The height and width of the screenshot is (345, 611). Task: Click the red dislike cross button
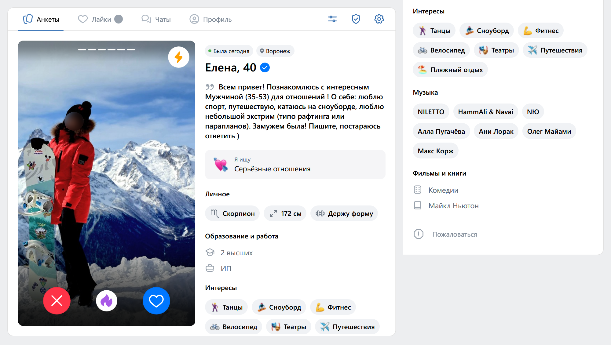[57, 301]
